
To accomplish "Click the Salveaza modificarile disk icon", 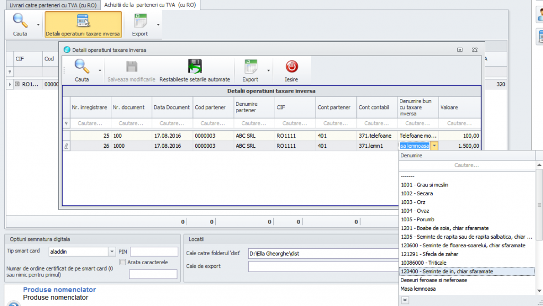I will click(x=132, y=66).
